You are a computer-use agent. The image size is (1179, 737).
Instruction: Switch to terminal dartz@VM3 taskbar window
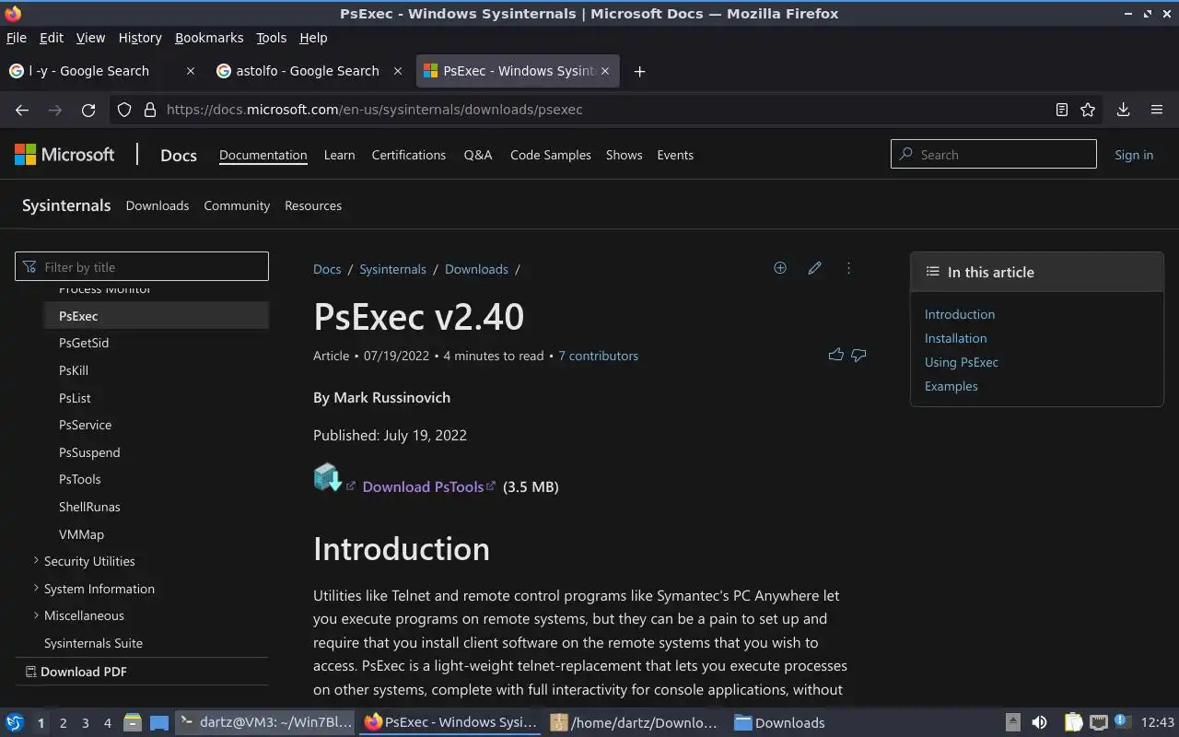(265, 722)
